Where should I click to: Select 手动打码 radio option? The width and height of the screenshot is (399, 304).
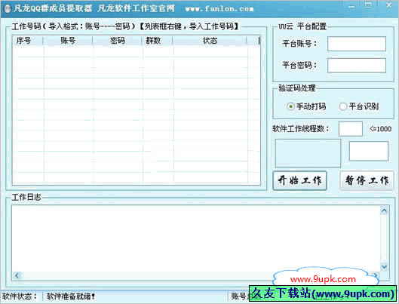(x=306, y=106)
